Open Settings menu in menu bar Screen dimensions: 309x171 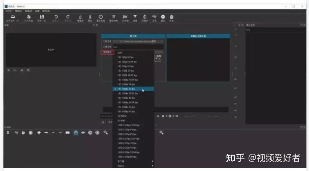click(x=37, y=11)
